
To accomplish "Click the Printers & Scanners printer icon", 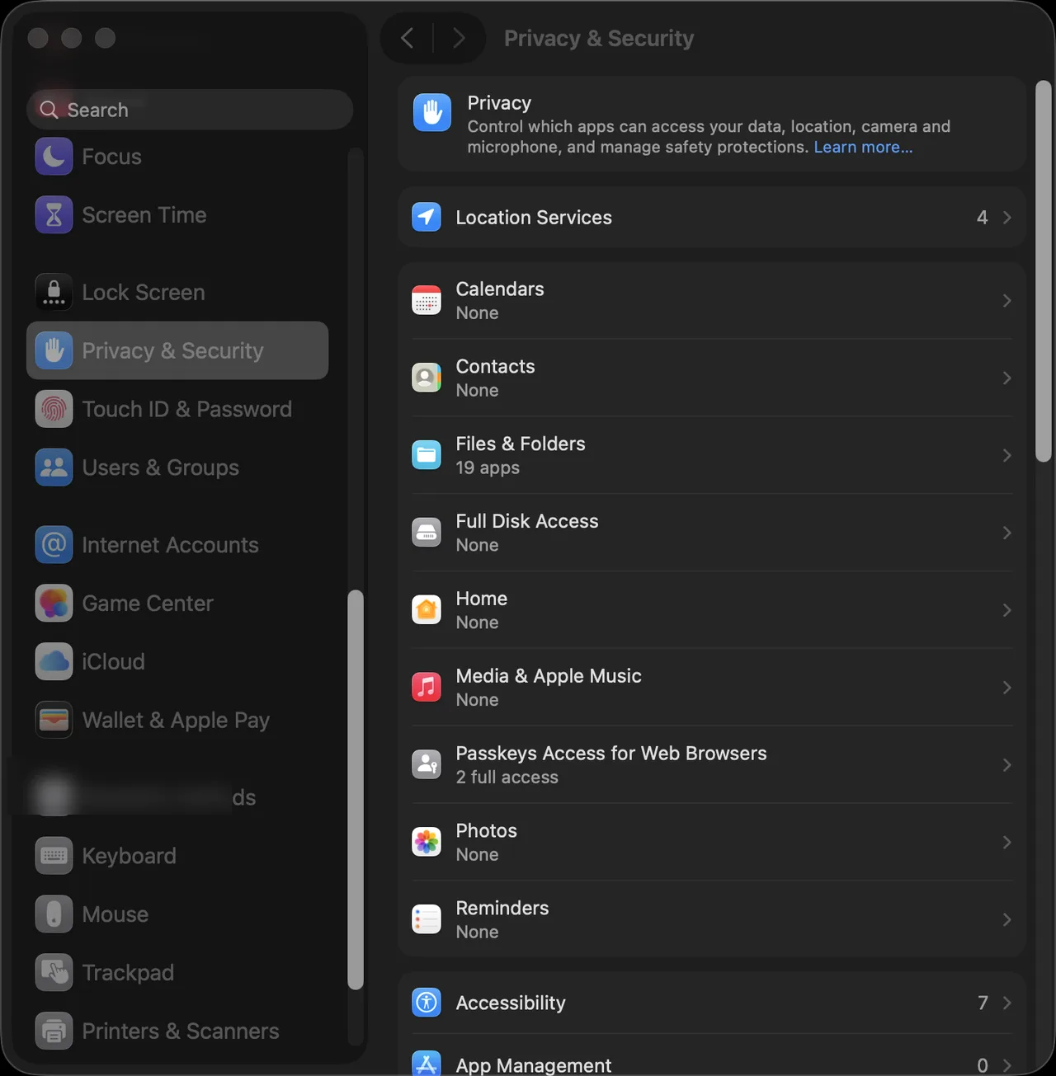I will tap(54, 1031).
